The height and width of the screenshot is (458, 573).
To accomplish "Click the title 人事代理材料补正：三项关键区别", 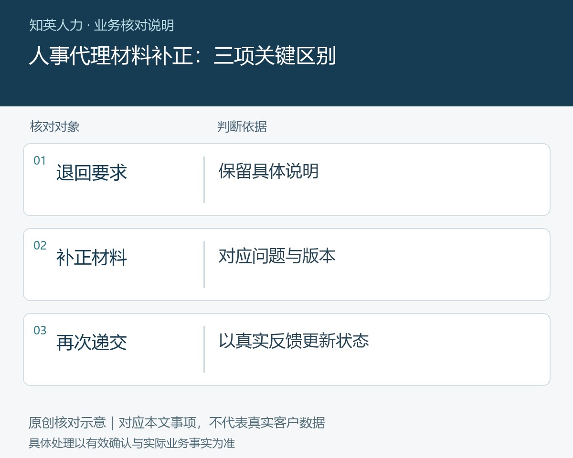I will click(182, 56).
